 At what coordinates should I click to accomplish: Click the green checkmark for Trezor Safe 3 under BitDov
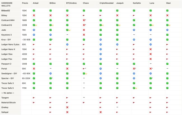click(x=51, y=83)
